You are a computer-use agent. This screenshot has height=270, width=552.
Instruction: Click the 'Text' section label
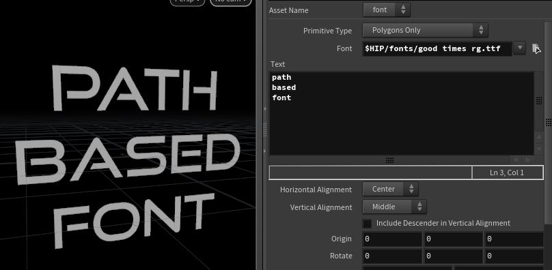click(278, 64)
